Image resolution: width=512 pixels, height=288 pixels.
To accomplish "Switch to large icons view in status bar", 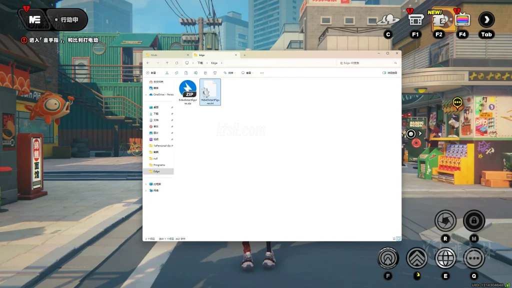I will pyautogui.click(x=398, y=238).
